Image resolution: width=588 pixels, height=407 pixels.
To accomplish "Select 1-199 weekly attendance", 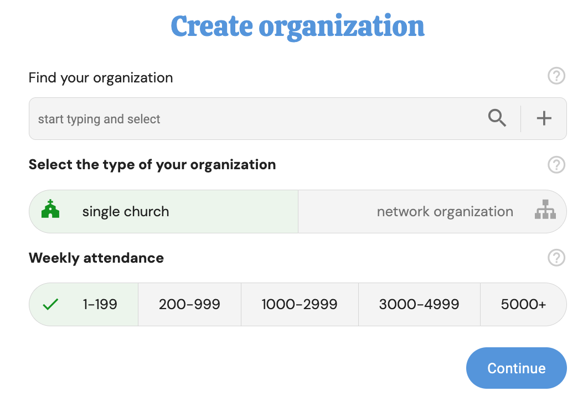I will 100,304.
